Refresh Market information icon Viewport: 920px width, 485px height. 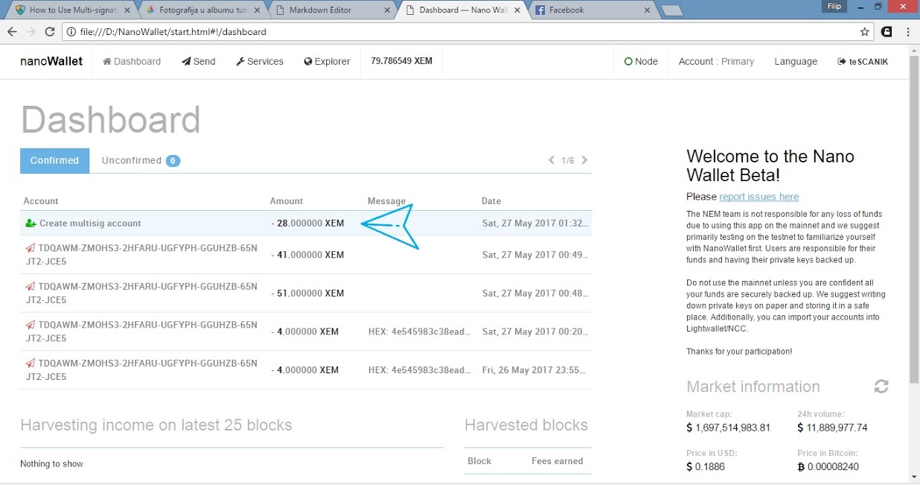[881, 387]
